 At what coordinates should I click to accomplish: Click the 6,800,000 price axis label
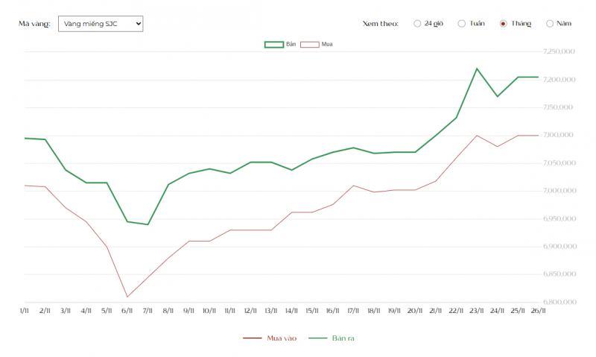pyautogui.click(x=562, y=303)
